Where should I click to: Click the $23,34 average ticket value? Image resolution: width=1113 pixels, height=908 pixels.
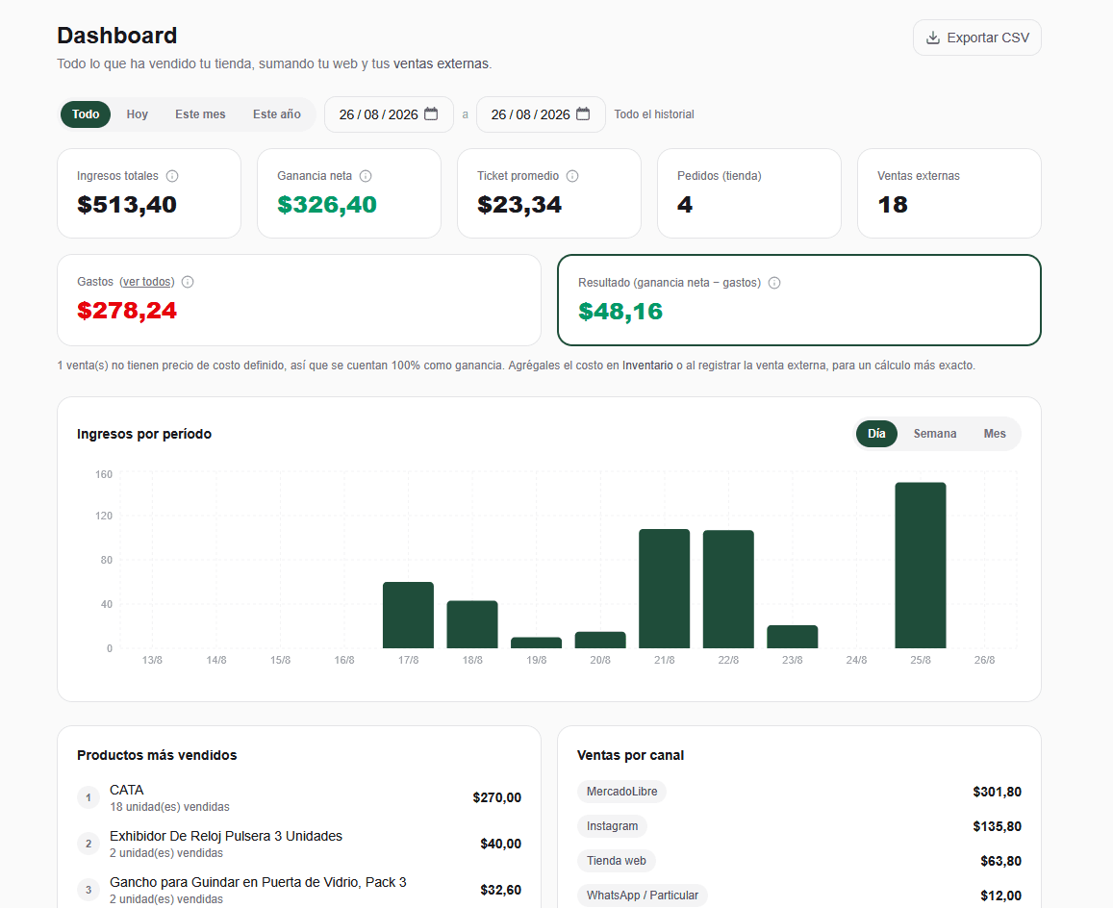pos(519,205)
